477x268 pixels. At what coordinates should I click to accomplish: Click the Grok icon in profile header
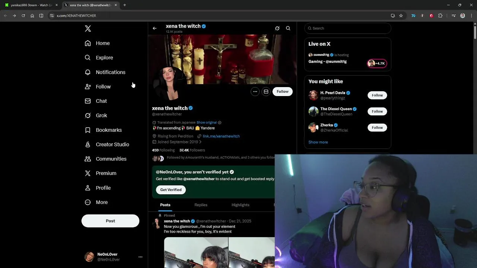(277, 28)
